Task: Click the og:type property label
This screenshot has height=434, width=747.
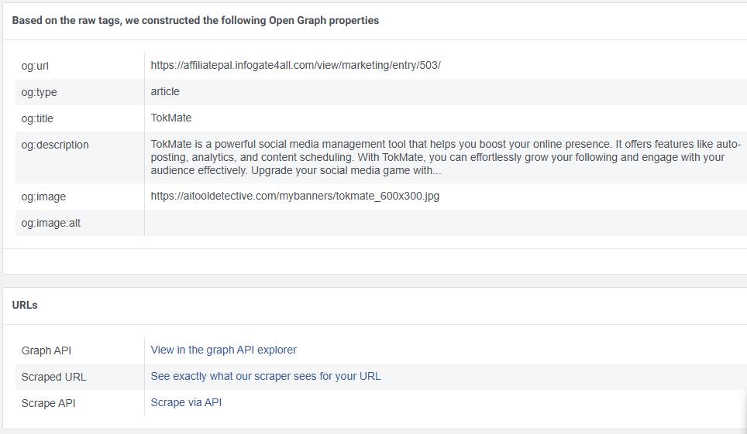Action: pos(39,92)
